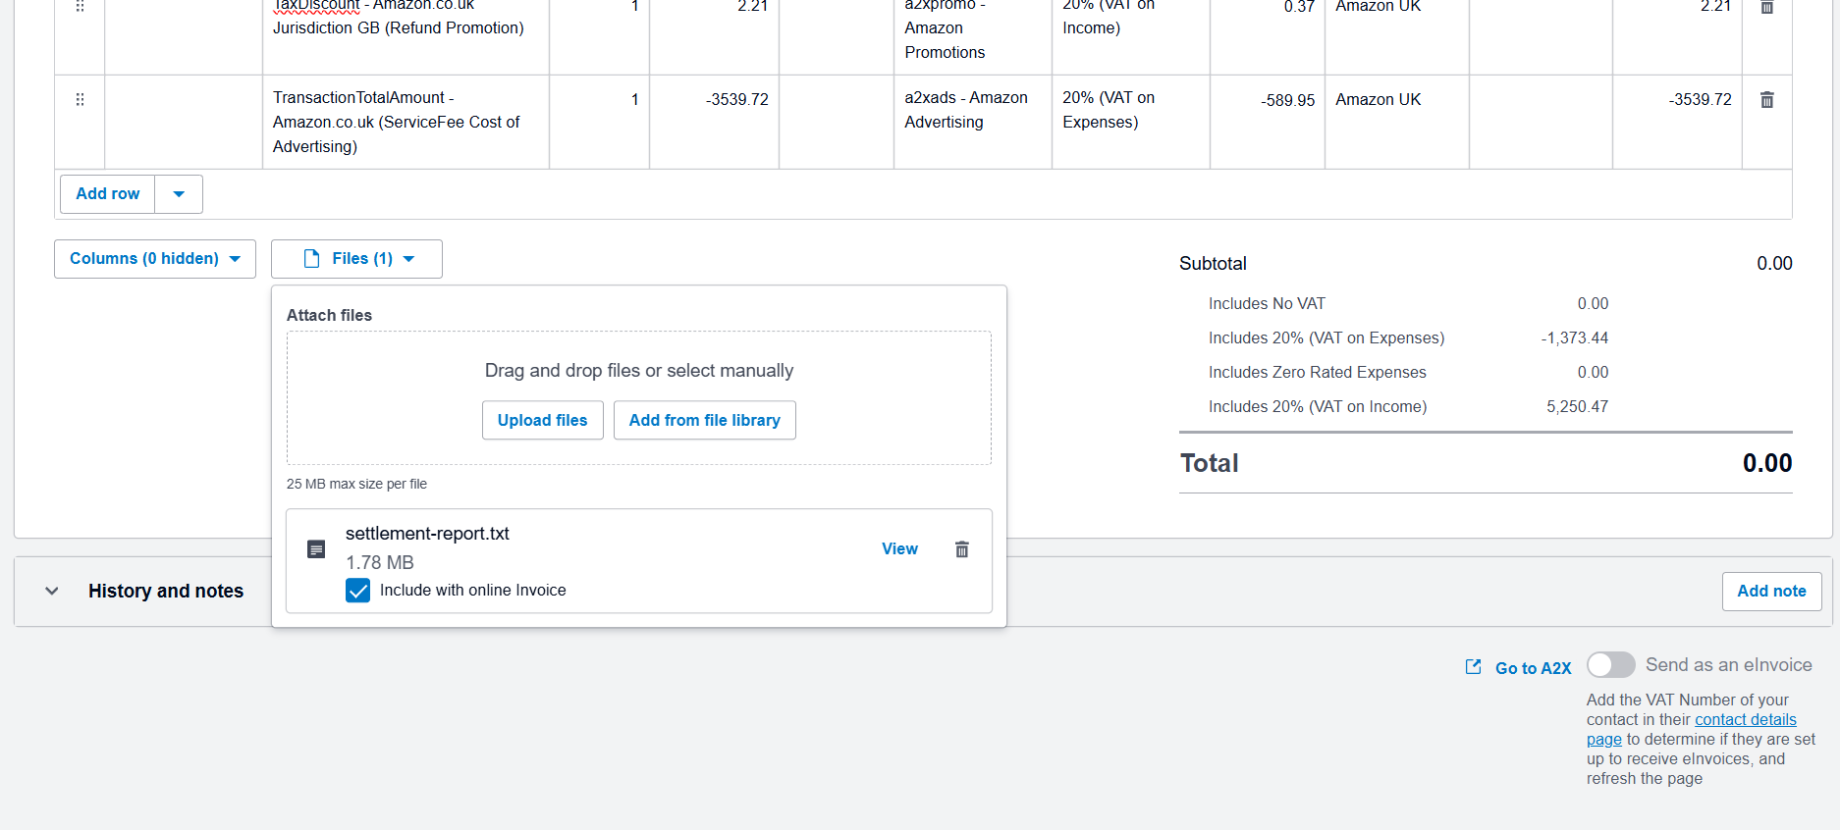1840x830 pixels.
Task: Delete the TaxDiscount Refund Promotion row via trash icon
Action: point(1766,7)
